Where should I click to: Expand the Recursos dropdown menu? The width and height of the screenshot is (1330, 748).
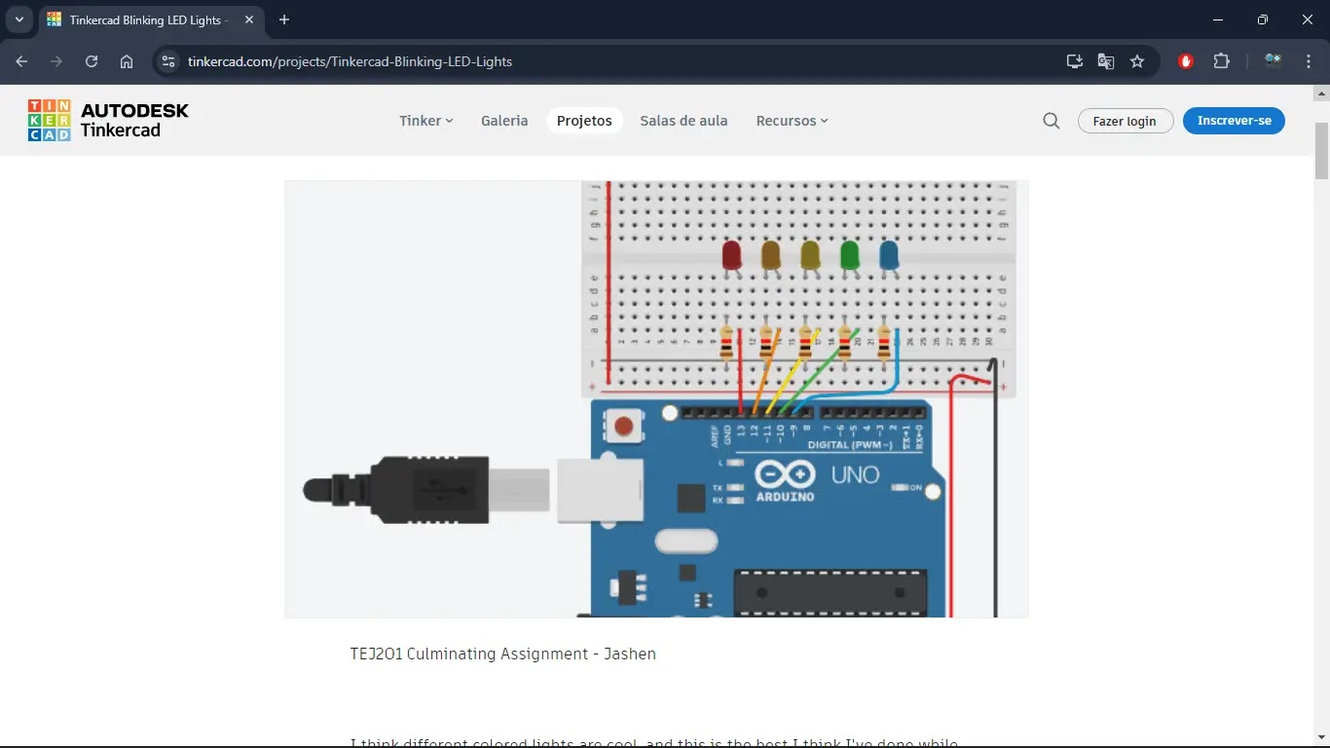pyautogui.click(x=792, y=121)
